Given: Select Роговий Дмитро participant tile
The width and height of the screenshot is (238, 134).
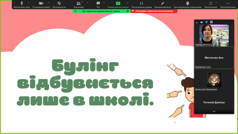Looking at the screenshot, I should 214,102.
